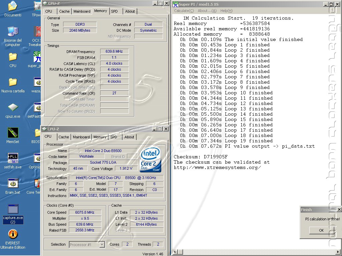Minimize the Super PI window
This screenshot has width=342, height=256.
click(x=326, y=4)
